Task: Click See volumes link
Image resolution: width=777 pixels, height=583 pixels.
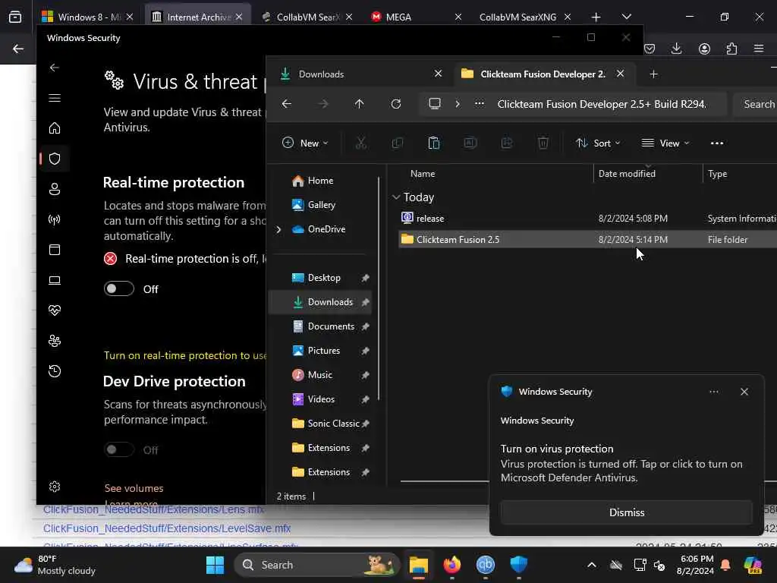Action: (x=134, y=488)
